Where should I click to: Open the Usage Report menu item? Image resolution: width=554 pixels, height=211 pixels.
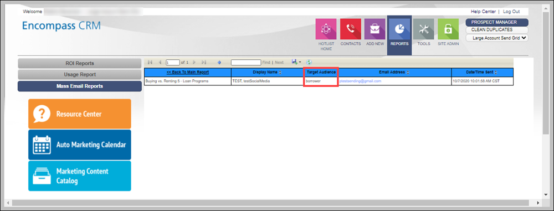click(x=80, y=75)
